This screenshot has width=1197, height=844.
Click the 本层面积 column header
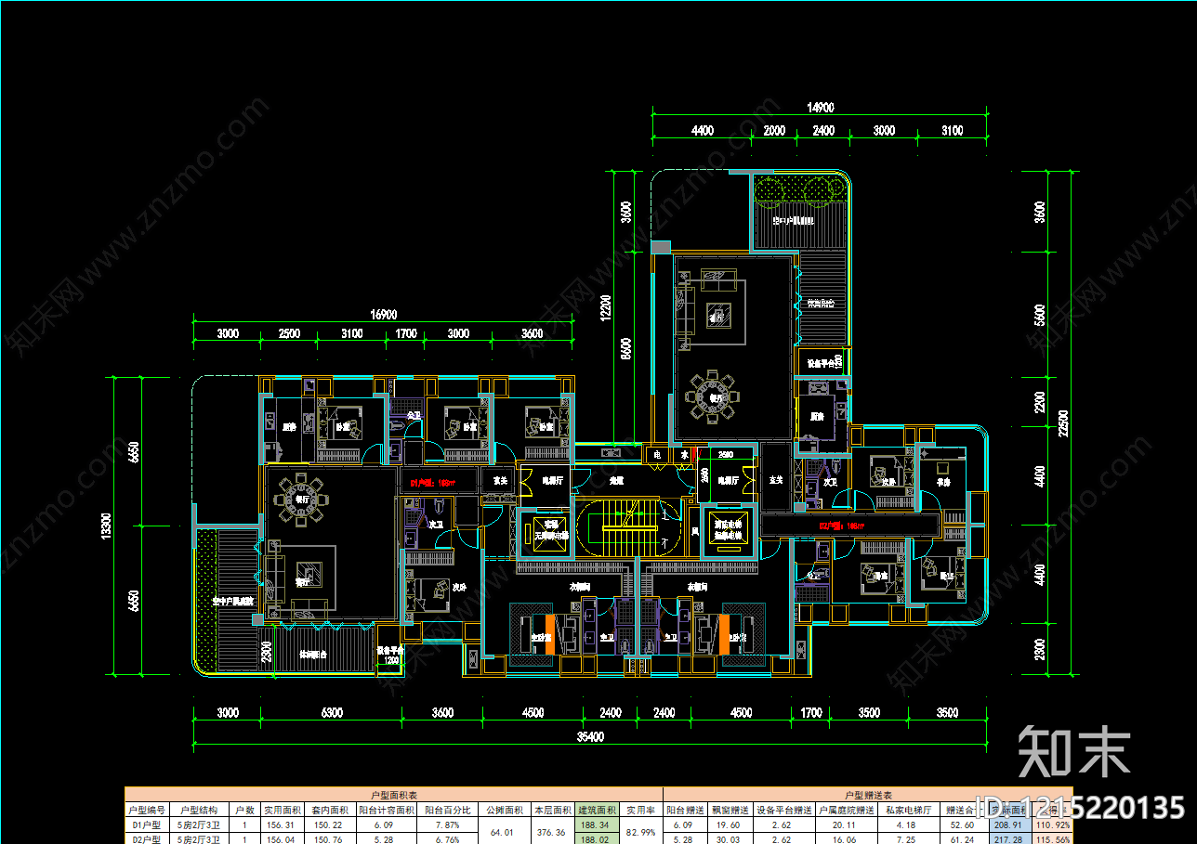pos(552,810)
